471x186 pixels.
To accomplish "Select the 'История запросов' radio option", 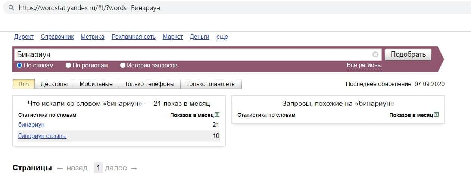I will tap(123, 65).
